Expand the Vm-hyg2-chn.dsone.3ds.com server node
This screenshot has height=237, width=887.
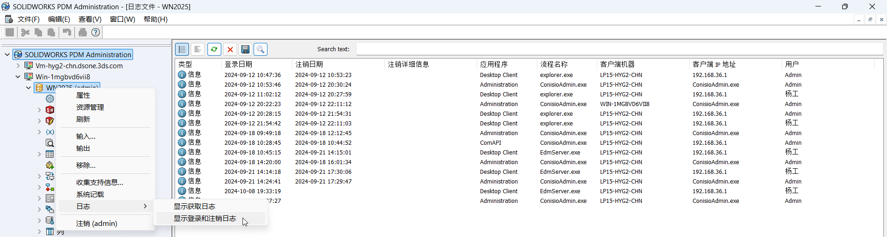tap(18, 65)
